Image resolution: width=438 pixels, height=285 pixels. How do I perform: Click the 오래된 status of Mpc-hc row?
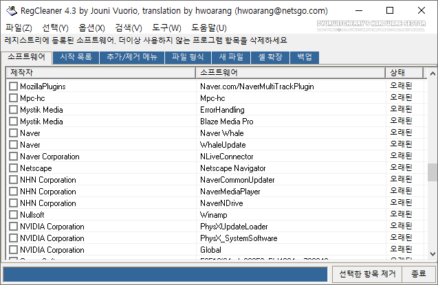(401, 98)
